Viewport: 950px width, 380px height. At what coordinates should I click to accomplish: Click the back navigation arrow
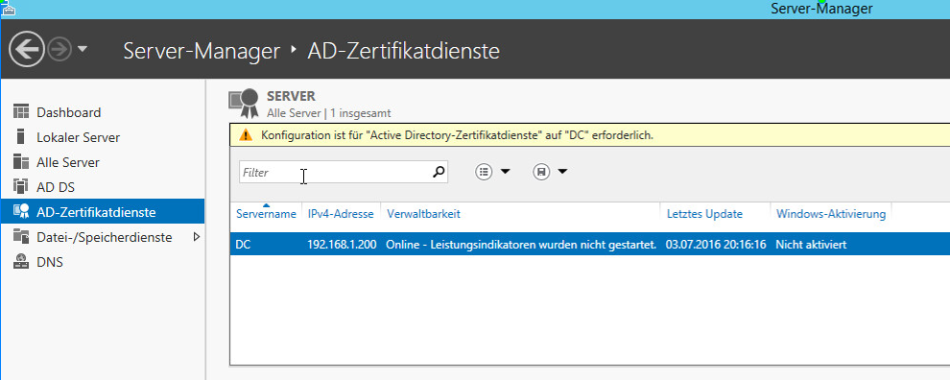click(x=27, y=49)
